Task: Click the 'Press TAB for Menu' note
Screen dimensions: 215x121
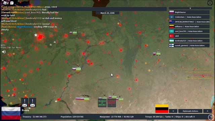Action: [x=11, y=47]
